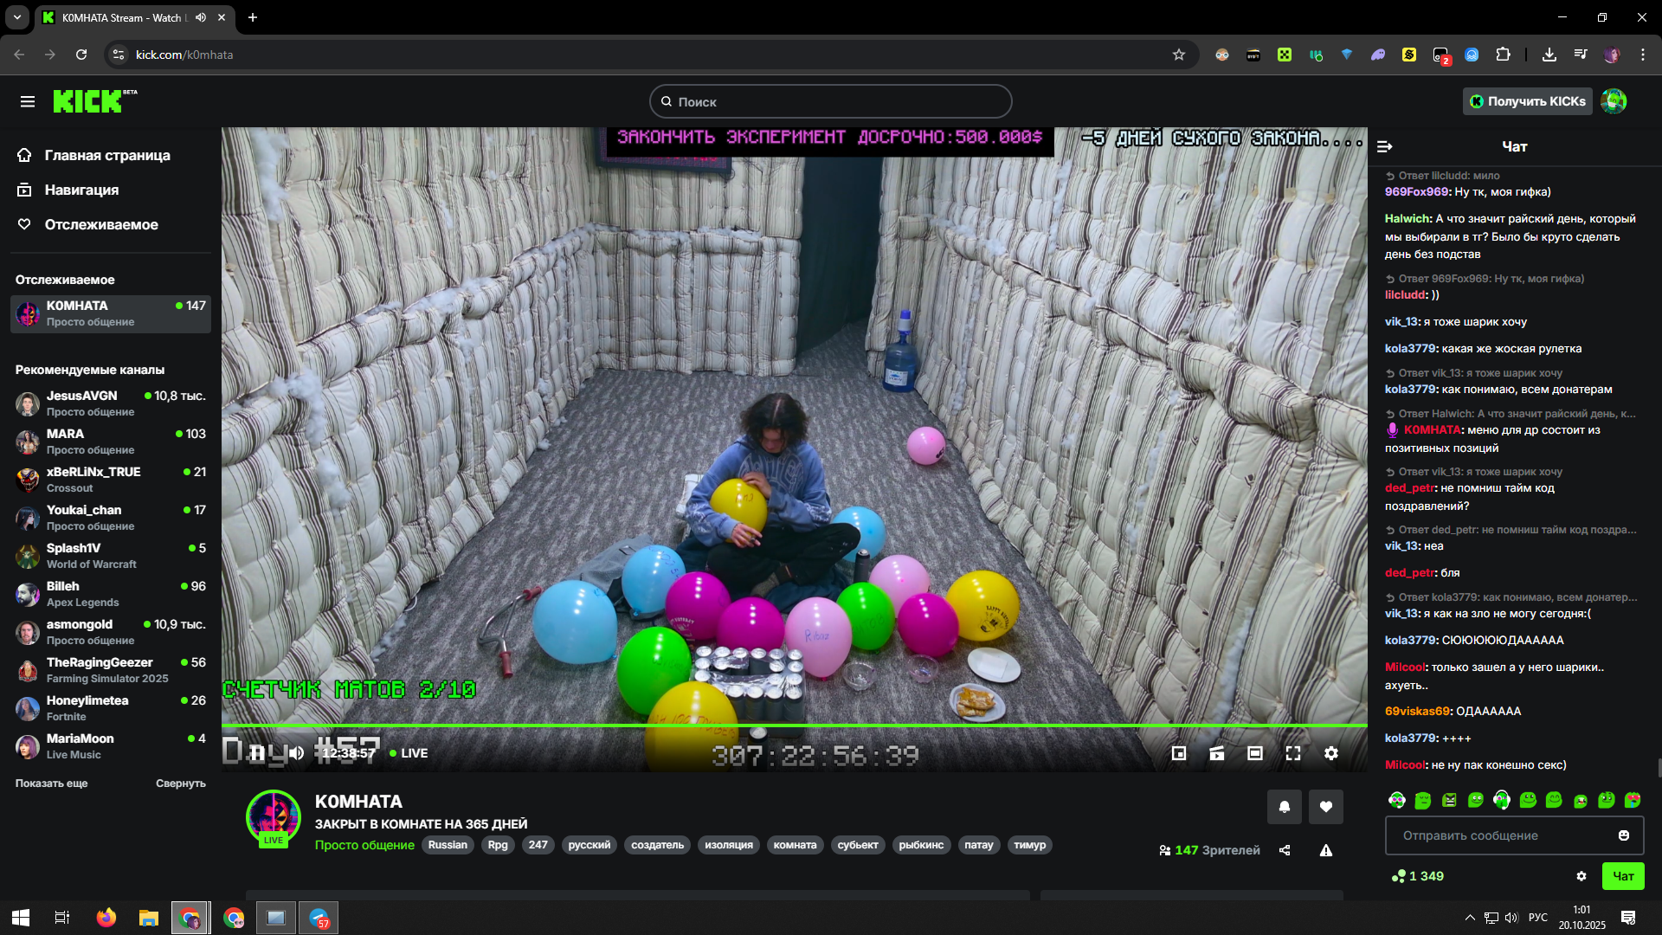Mute the stream player volume
1662x935 pixels.
tap(296, 753)
